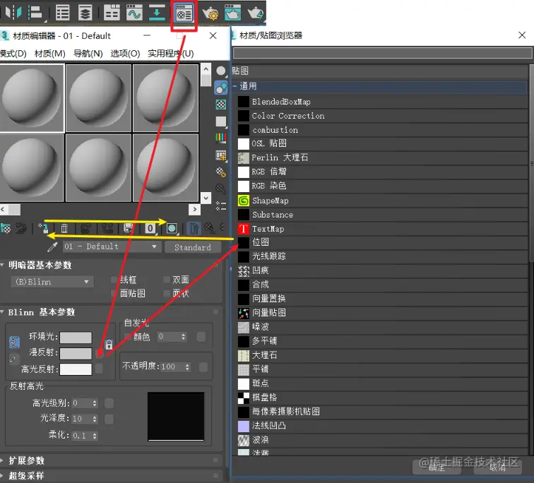Open the Material/Map Navigator icon

pyautogui.click(x=221, y=205)
